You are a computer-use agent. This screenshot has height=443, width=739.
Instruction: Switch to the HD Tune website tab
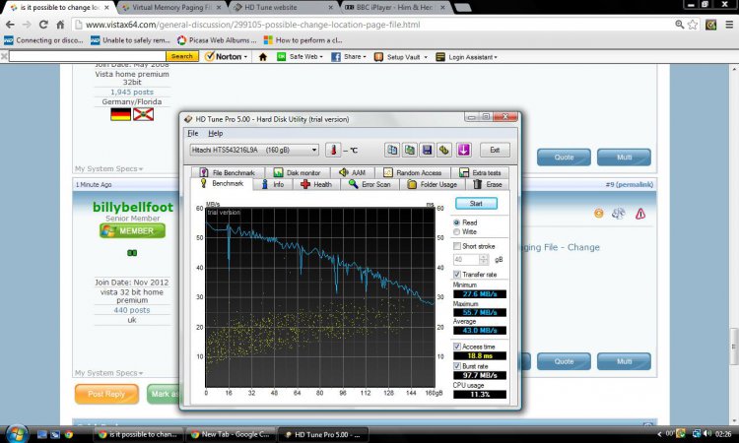283,8
